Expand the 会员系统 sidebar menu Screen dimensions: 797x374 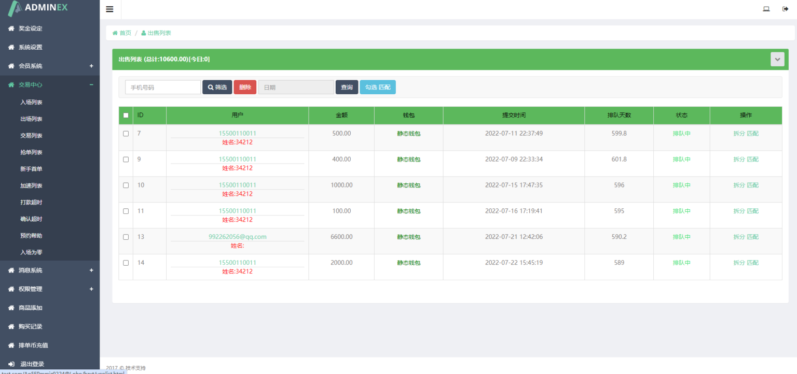click(91, 66)
